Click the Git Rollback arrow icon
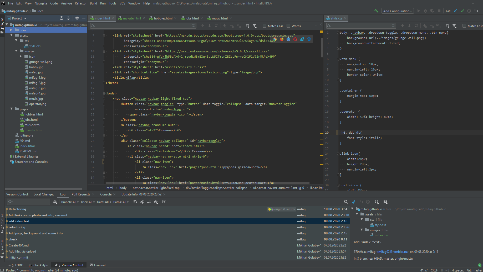 pos(476,11)
